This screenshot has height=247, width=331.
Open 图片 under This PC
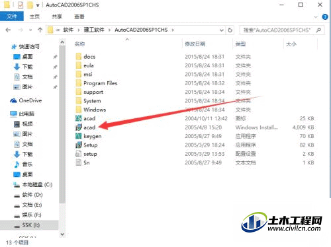(x=23, y=134)
